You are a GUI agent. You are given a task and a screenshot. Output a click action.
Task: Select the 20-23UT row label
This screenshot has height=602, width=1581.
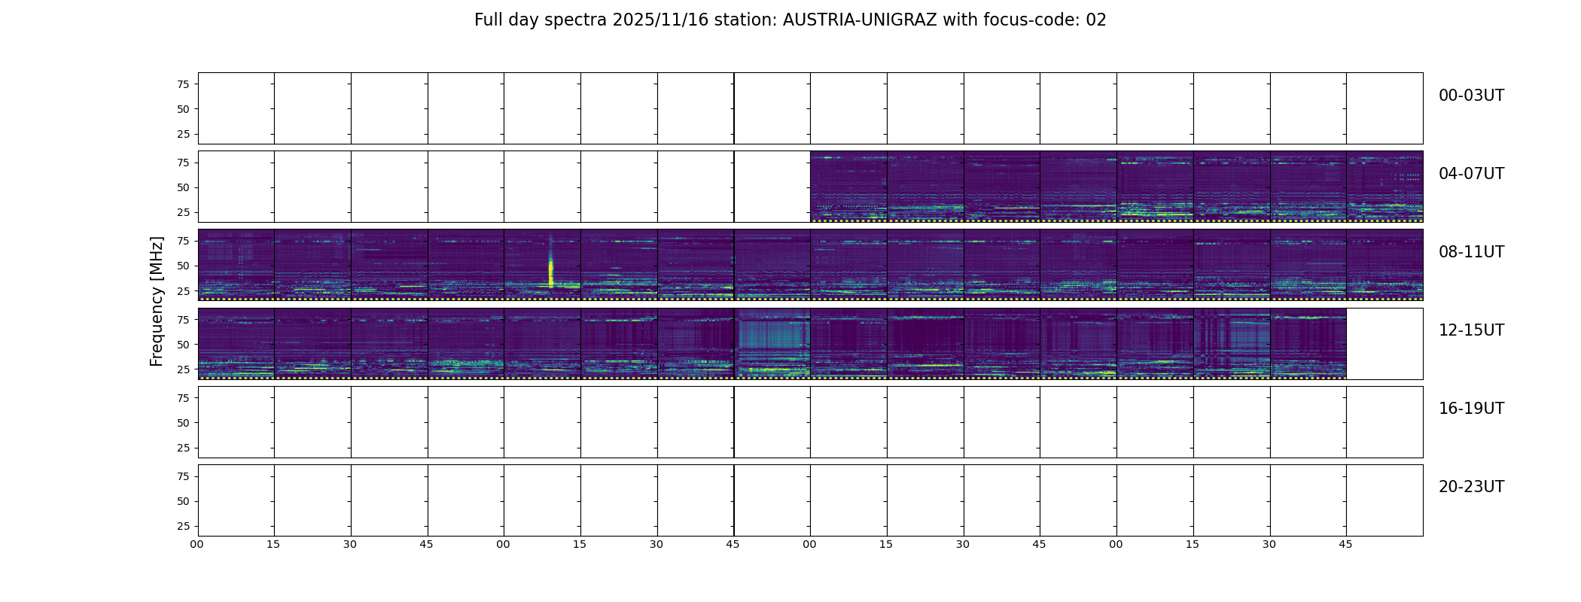click(x=1471, y=487)
